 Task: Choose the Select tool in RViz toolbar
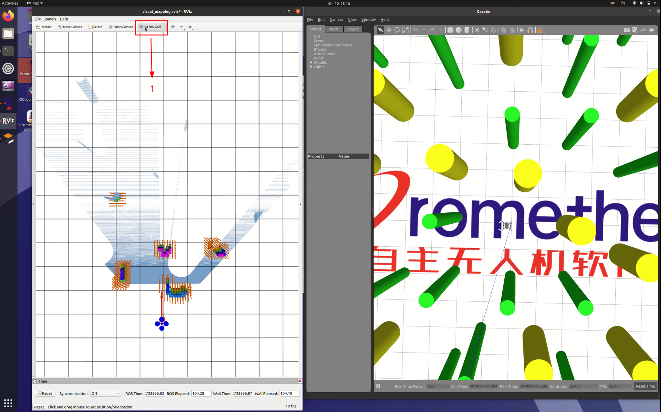[95, 27]
